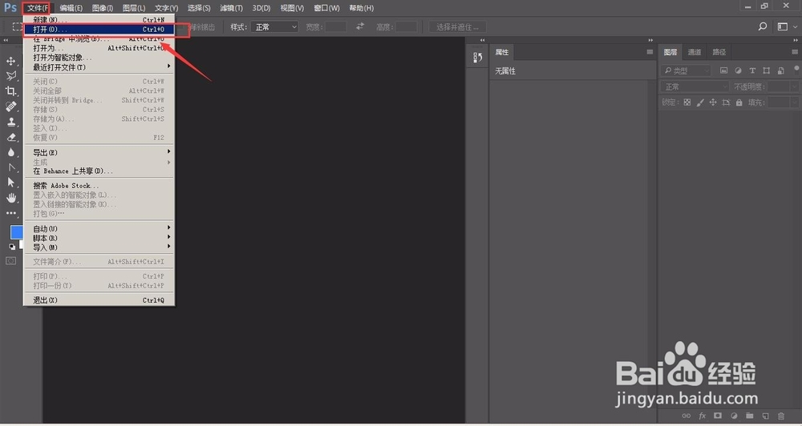Viewport: 802px width, 426px height.
Task: Open the 属性 panel flyout menu
Action: (650, 52)
